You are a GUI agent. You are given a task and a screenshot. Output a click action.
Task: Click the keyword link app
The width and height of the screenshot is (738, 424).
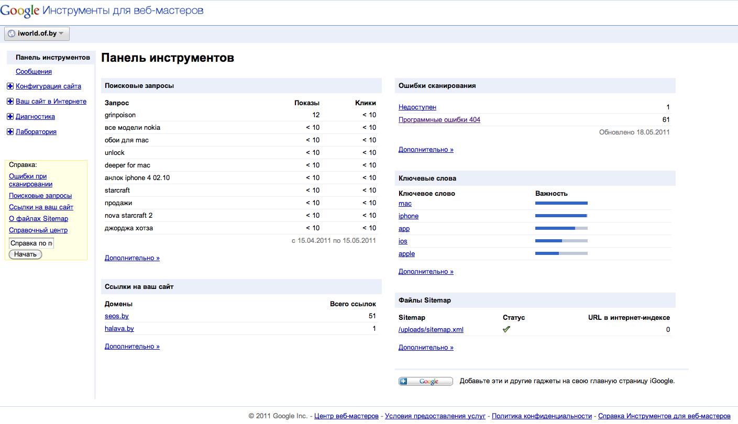coord(404,229)
